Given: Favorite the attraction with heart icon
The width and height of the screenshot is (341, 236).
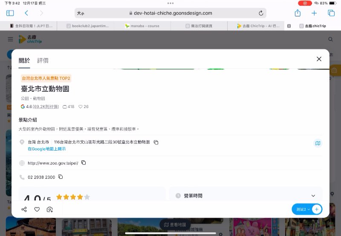Looking at the screenshot, I should [37, 209].
